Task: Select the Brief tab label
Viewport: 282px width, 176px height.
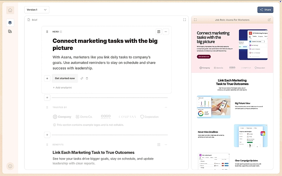Action: [x=34, y=20]
